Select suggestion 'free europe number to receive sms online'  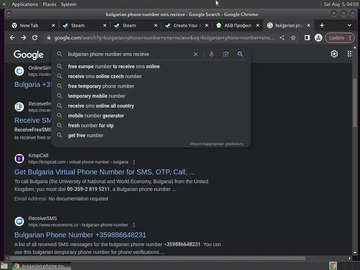tap(151, 66)
